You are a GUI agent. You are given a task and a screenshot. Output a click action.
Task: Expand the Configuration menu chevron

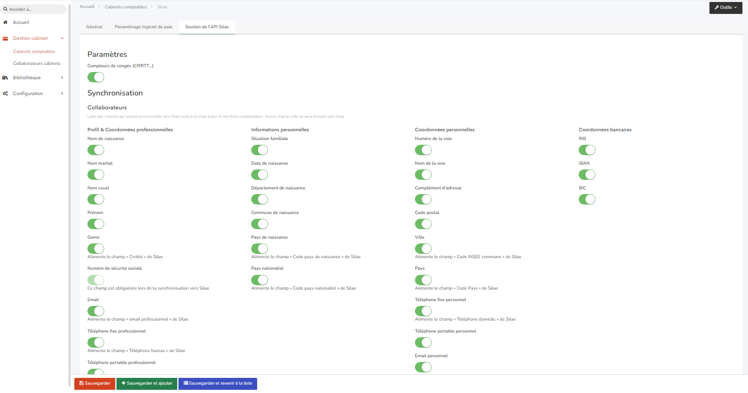pos(62,93)
